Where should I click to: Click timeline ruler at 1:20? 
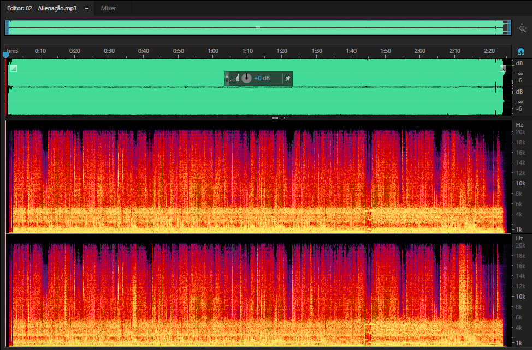(x=282, y=51)
